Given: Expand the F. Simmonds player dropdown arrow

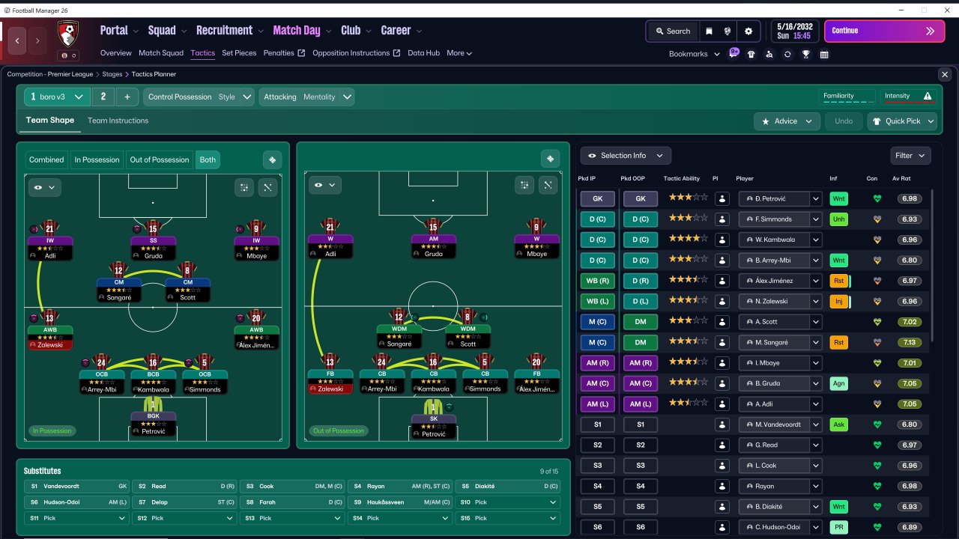Looking at the screenshot, I should pos(816,219).
